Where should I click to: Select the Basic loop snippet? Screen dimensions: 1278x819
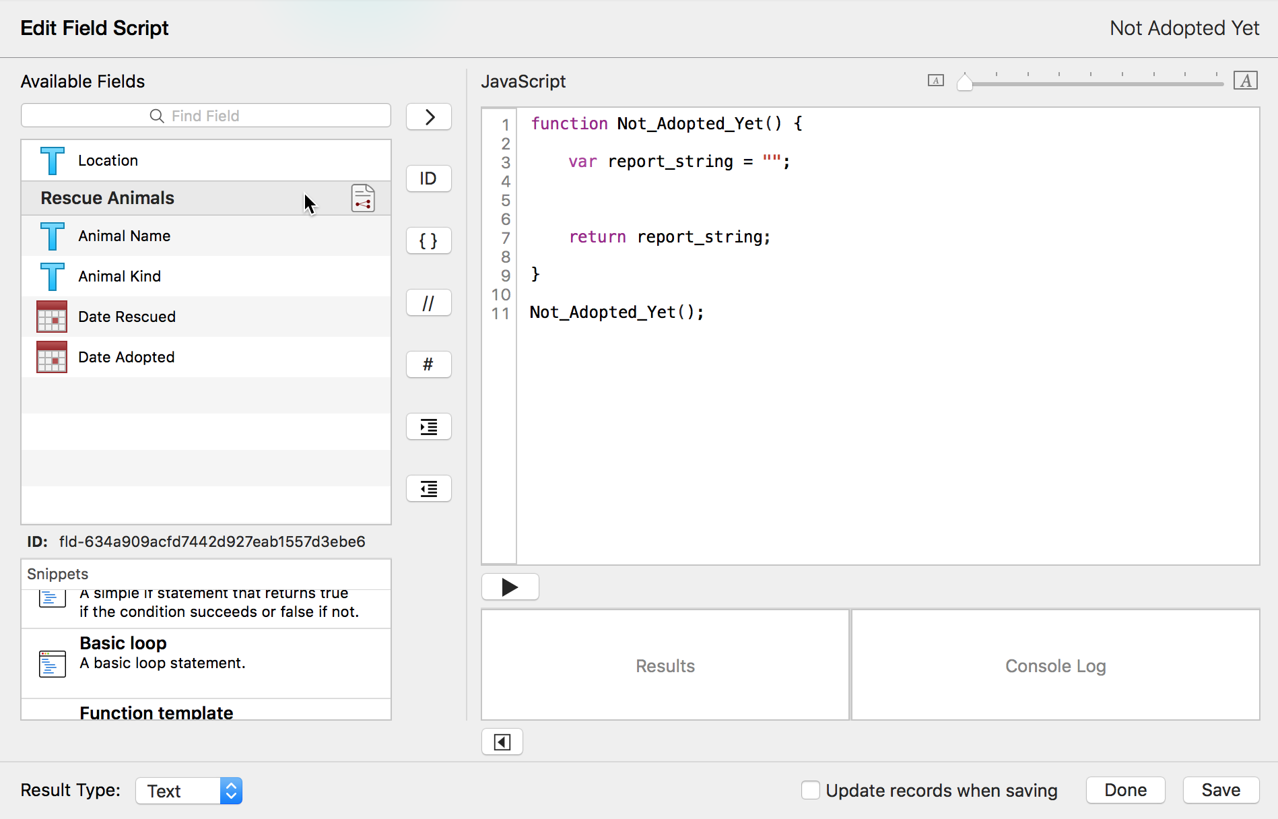(x=206, y=663)
